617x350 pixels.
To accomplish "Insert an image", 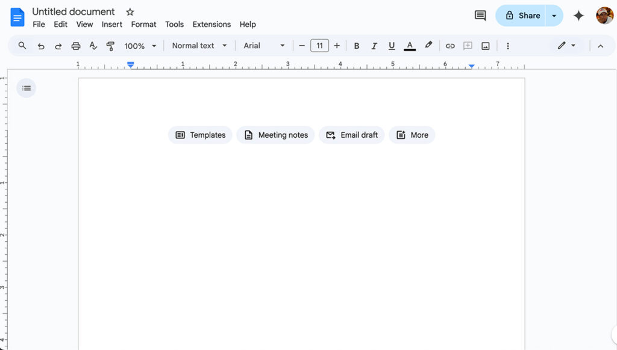I will pos(486,45).
